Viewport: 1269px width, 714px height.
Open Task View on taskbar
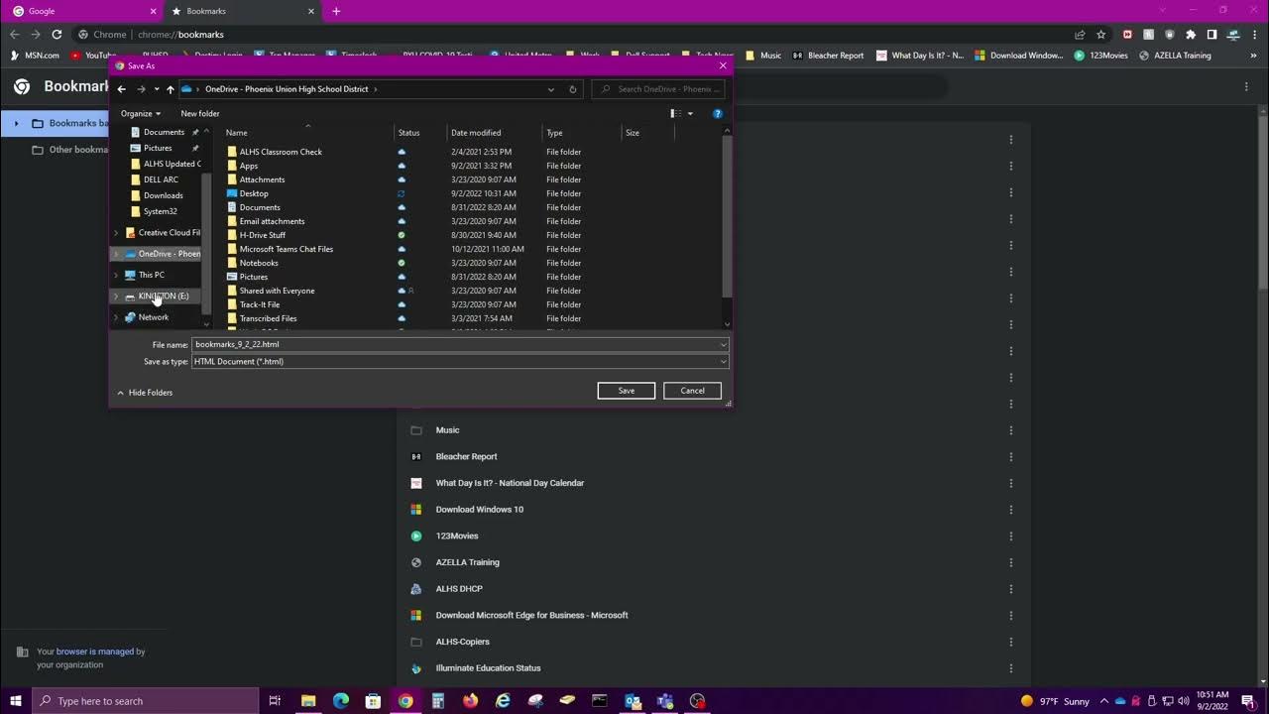pyautogui.click(x=275, y=701)
